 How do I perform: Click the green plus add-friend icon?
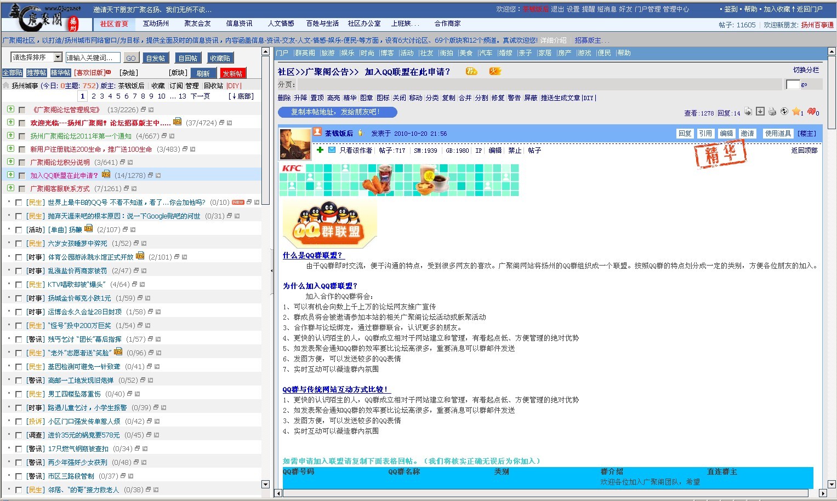click(320, 150)
